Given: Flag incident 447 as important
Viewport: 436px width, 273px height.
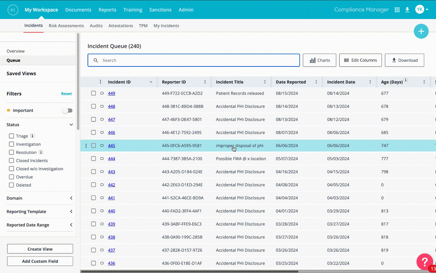Looking at the screenshot, I should point(102,119).
